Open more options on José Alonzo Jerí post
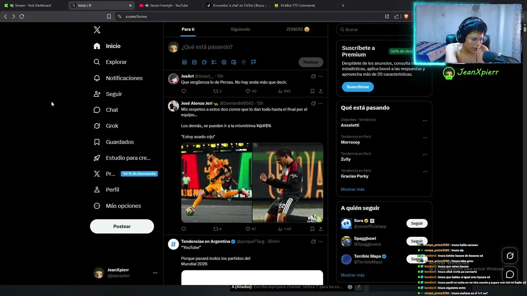The width and height of the screenshot is (527, 296). (x=321, y=103)
